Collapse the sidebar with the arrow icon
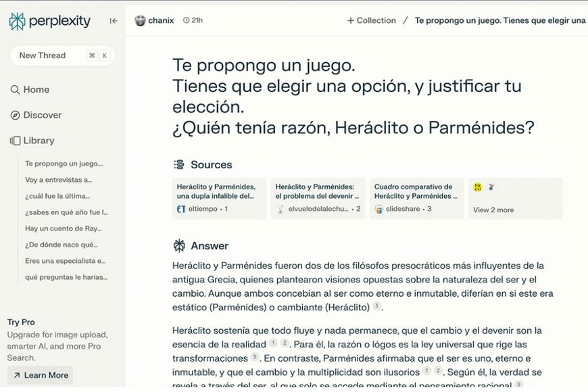 coord(114,21)
